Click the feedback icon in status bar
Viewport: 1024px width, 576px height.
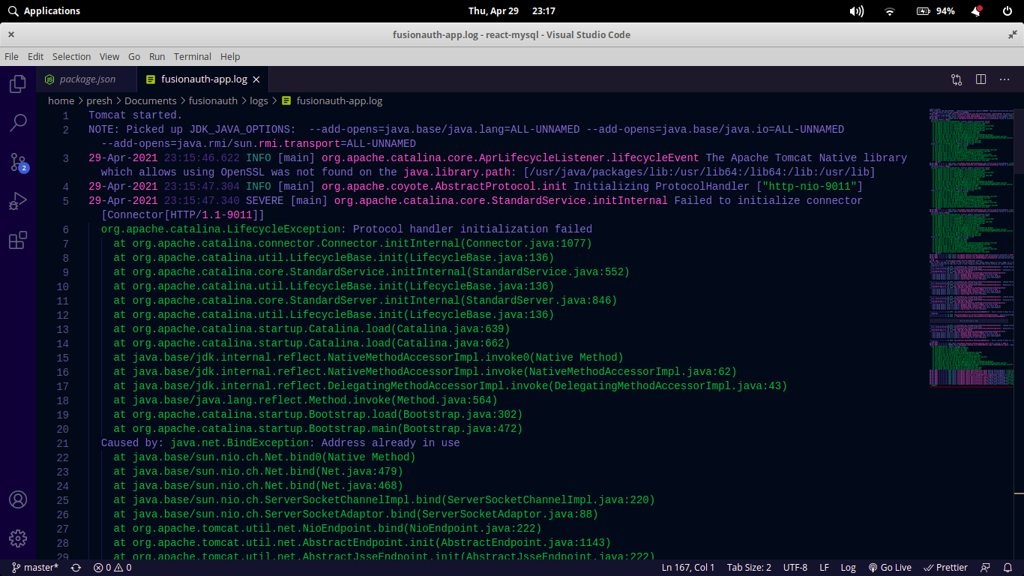985,568
